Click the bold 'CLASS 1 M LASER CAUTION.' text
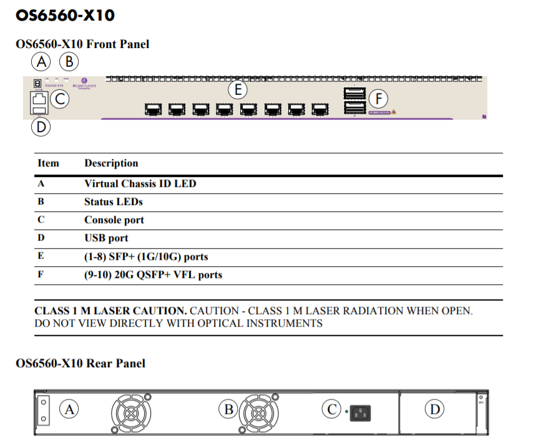This screenshot has height=445, width=536. pyautogui.click(x=110, y=311)
